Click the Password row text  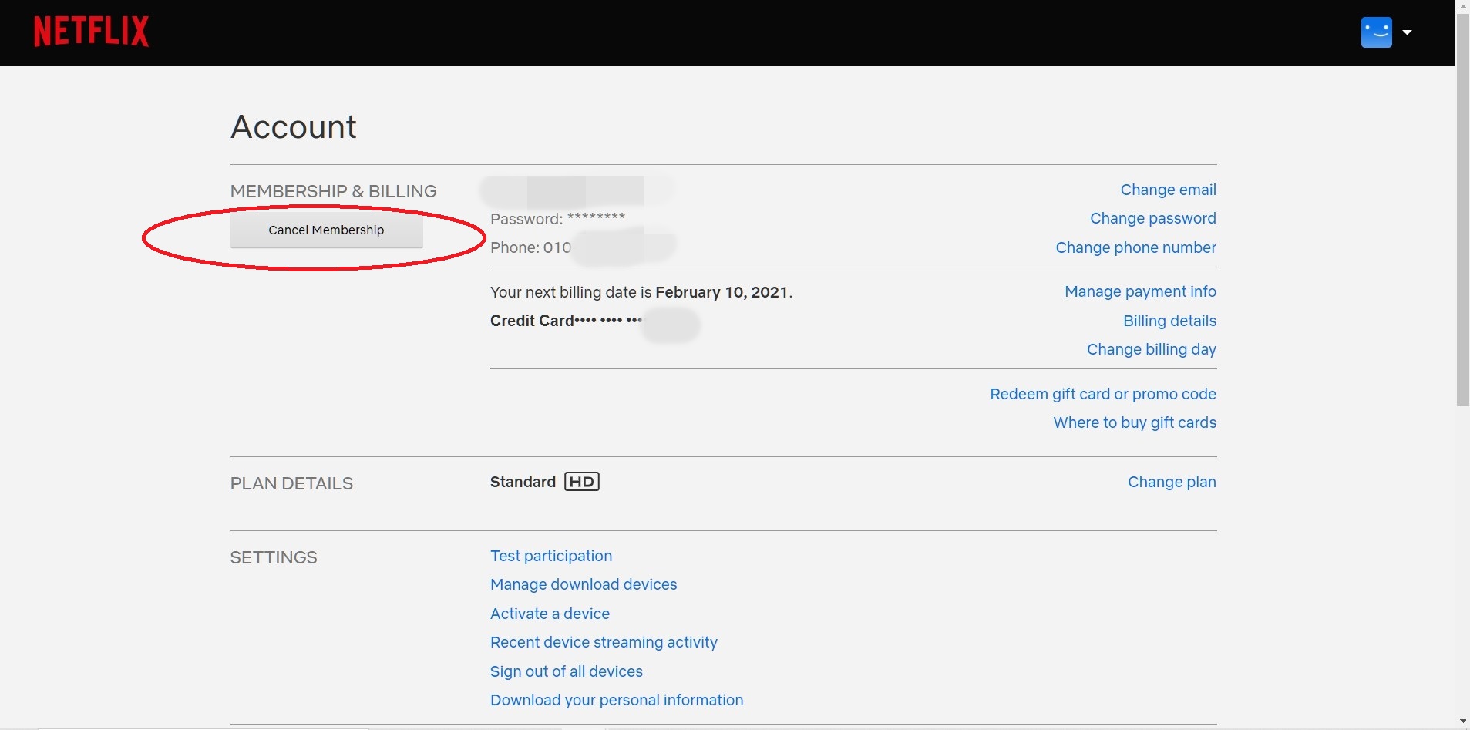coord(557,219)
